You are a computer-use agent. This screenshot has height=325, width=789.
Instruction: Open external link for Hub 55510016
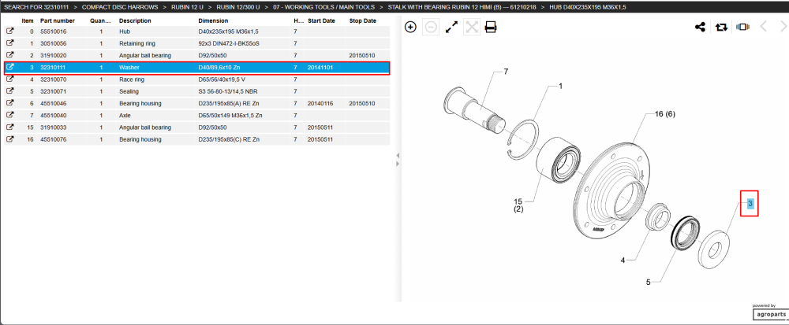tap(9, 31)
